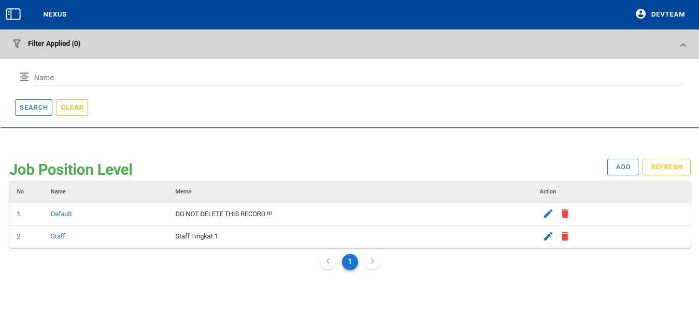
Task: Click the NEXUS app title
Action: pyautogui.click(x=55, y=14)
